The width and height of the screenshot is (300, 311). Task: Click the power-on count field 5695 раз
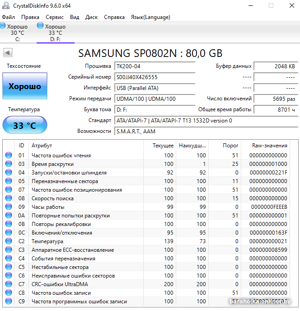pos(276,99)
